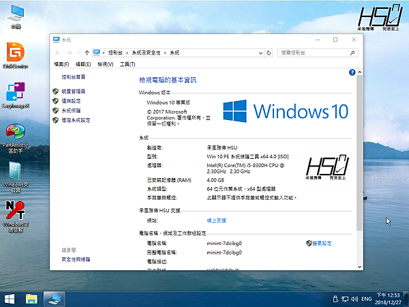Select the System window taskbar button
Image resolution: width=409 pixels, height=307 pixels.
pyautogui.click(x=55, y=299)
